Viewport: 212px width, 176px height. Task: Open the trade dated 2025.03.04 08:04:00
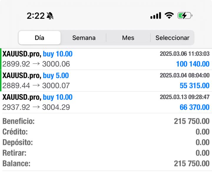(x=106, y=81)
